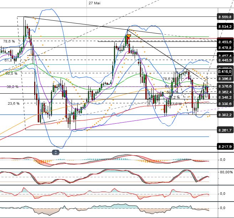Image resolution: width=234 pixels, height=218 pixels.
Task: Click the 8.217,9 price label
Action: tap(225, 147)
